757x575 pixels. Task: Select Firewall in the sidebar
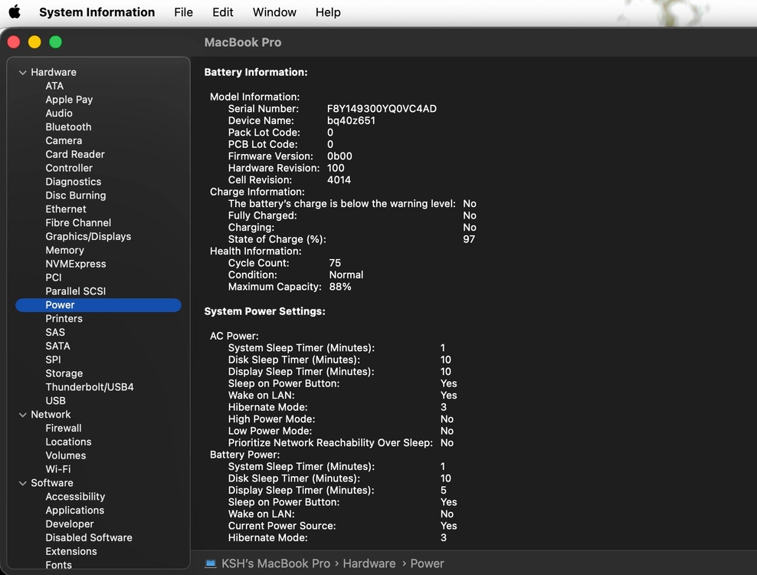pyautogui.click(x=64, y=428)
